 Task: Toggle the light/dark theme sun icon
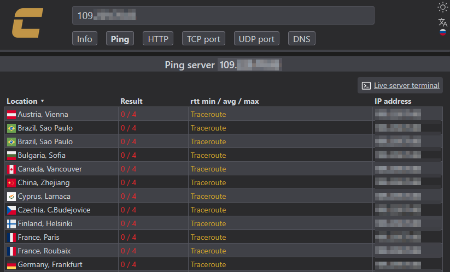pyautogui.click(x=443, y=7)
